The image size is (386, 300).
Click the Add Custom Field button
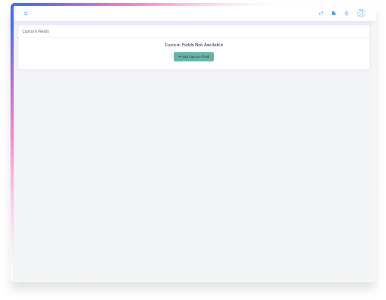tap(194, 57)
